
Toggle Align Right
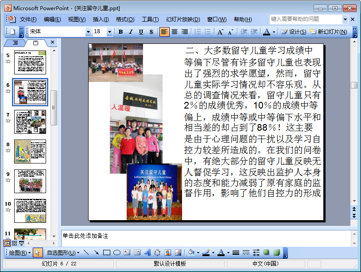coord(185,32)
